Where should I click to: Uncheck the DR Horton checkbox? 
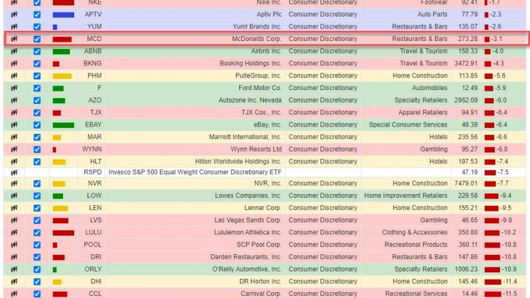(x=37, y=281)
